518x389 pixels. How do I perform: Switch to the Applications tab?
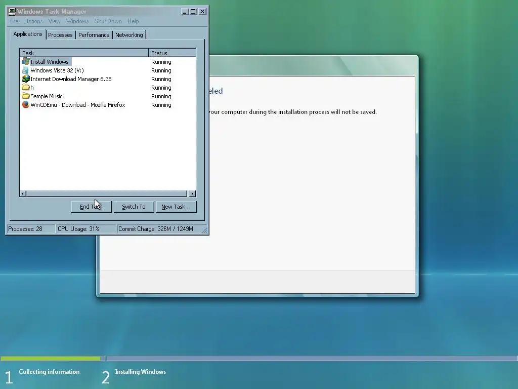28,34
